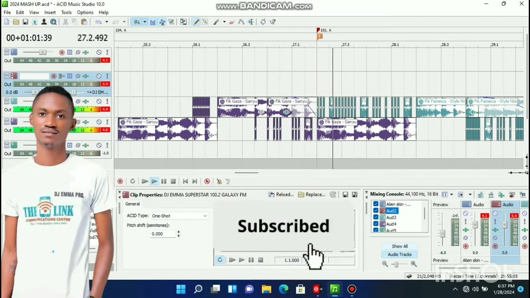Click the Paste clipboard icon
The image size is (530, 298).
(x=84, y=22)
